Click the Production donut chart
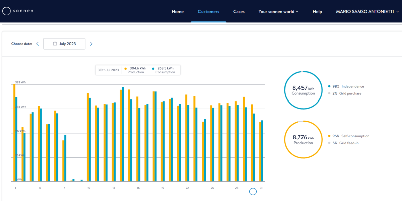 tap(304, 139)
